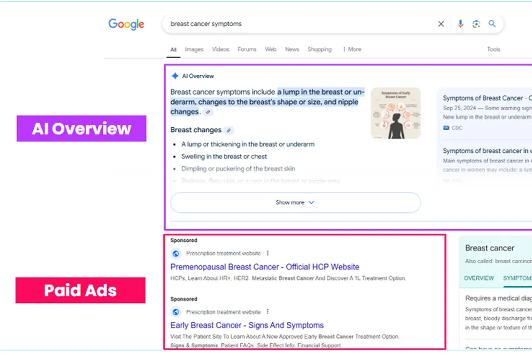Open the Tools options menu
Viewport: 532px width, 355px height.
pyautogui.click(x=494, y=49)
